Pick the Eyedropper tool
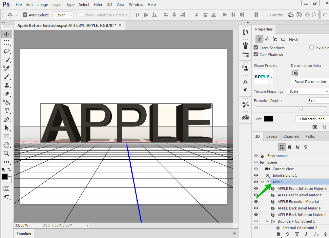This screenshot has height=238, width=329. point(7,68)
